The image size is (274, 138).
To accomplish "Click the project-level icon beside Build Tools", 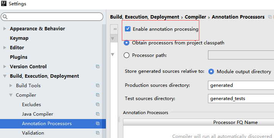I will tap(98, 85).
